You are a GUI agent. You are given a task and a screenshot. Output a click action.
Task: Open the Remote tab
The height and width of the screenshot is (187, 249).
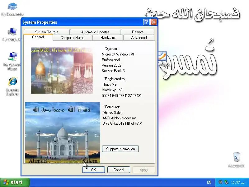(x=138, y=32)
